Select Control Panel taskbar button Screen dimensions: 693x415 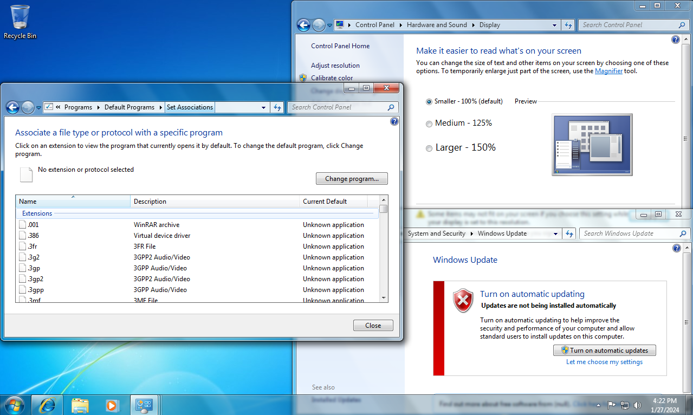tap(145, 405)
